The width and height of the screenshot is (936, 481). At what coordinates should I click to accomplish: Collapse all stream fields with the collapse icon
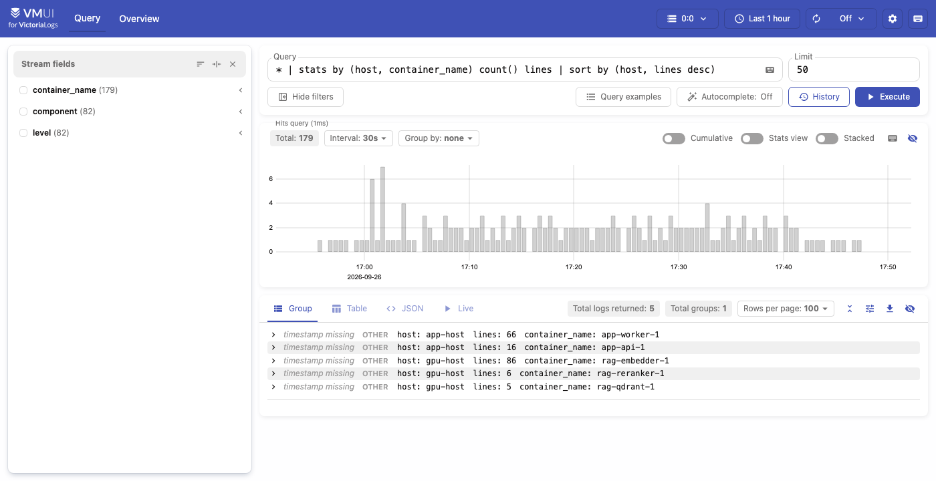(x=217, y=64)
